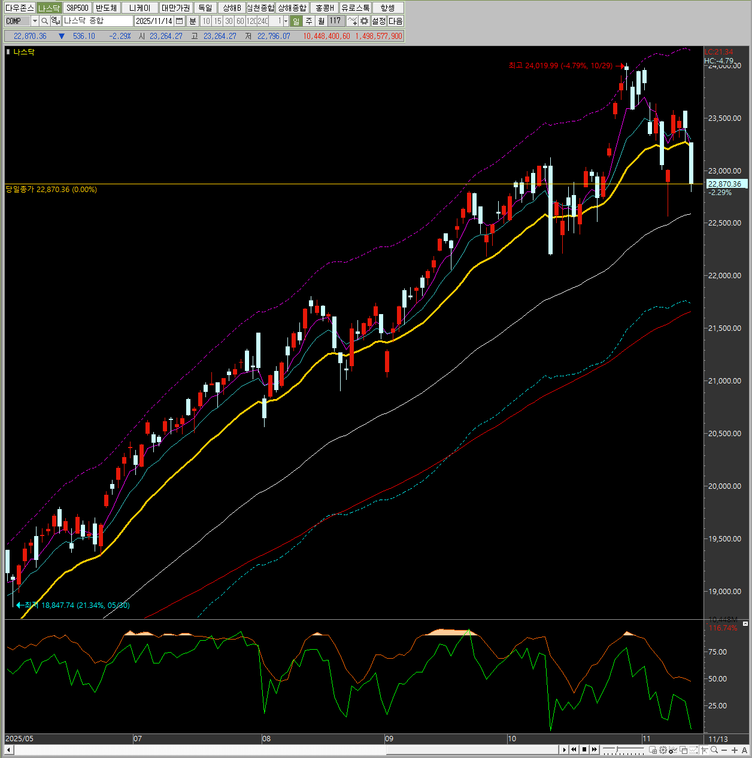Select the crosshair cursor tool icon

coord(704,750)
